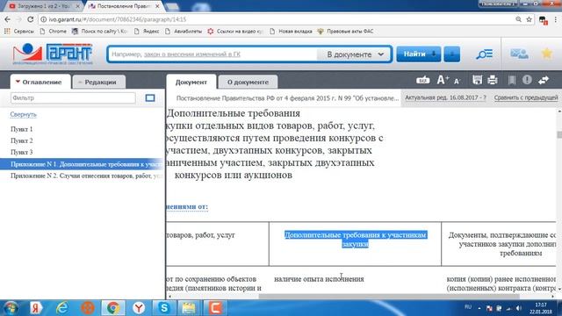Screen dimensions: 562x316
Task: Reload the page in the browser
Action: pos(31,19)
